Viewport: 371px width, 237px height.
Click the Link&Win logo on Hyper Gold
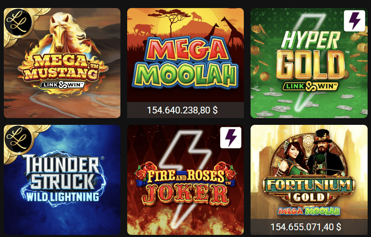[x=311, y=86]
